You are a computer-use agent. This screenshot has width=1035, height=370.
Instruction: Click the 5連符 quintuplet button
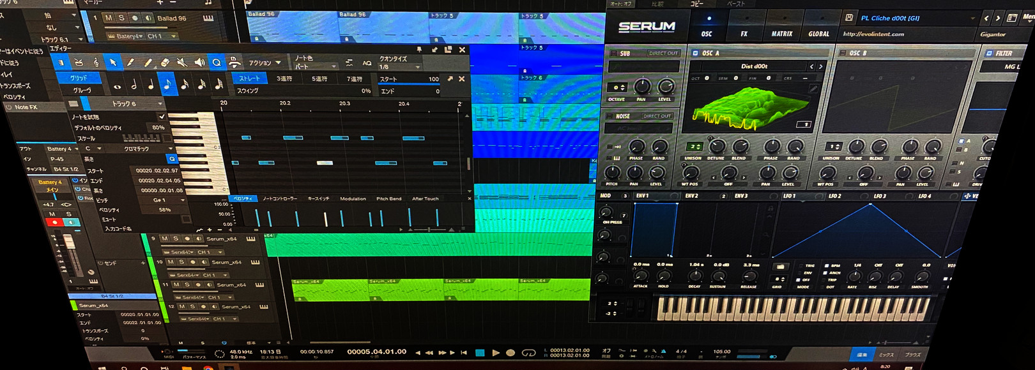tap(319, 78)
